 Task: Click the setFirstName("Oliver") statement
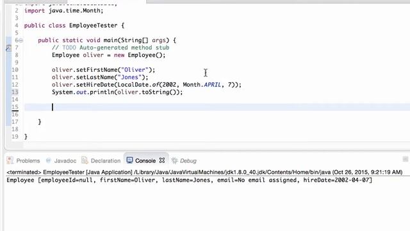tap(104, 70)
